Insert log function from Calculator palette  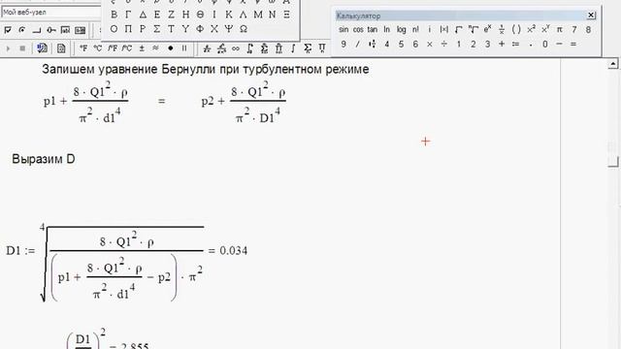(401, 29)
